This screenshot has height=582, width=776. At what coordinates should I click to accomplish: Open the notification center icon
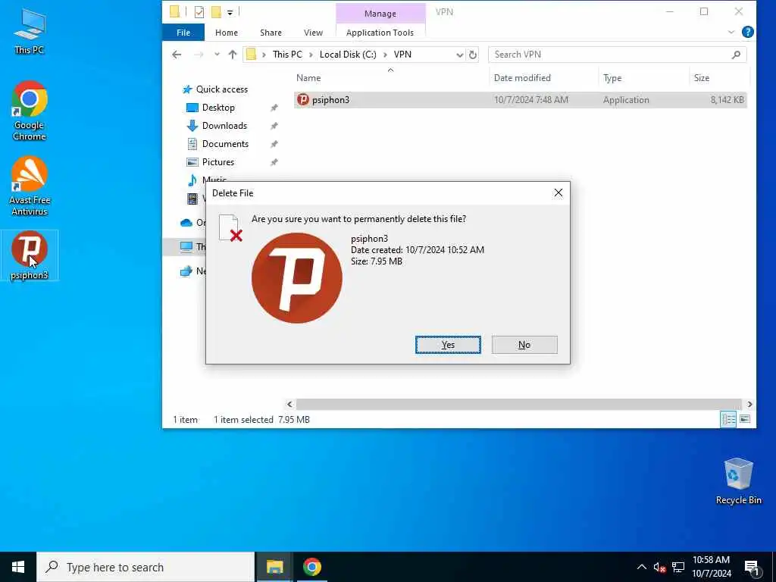752,568
